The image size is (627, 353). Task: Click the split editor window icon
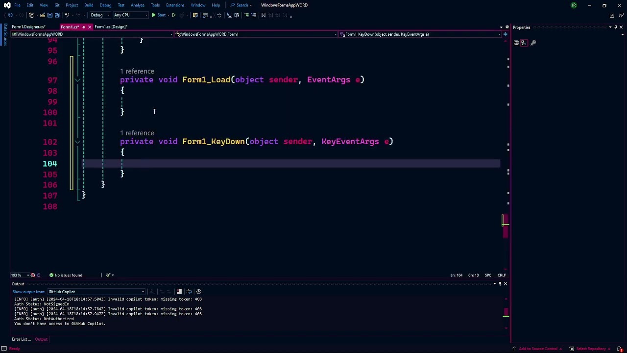click(506, 34)
